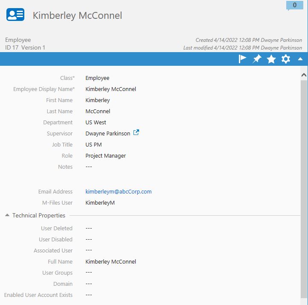Image resolution: width=308 pixels, height=305 pixels.
Task: Open the kimberleym@abcCorp.com email link
Action: tap(118, 192)
